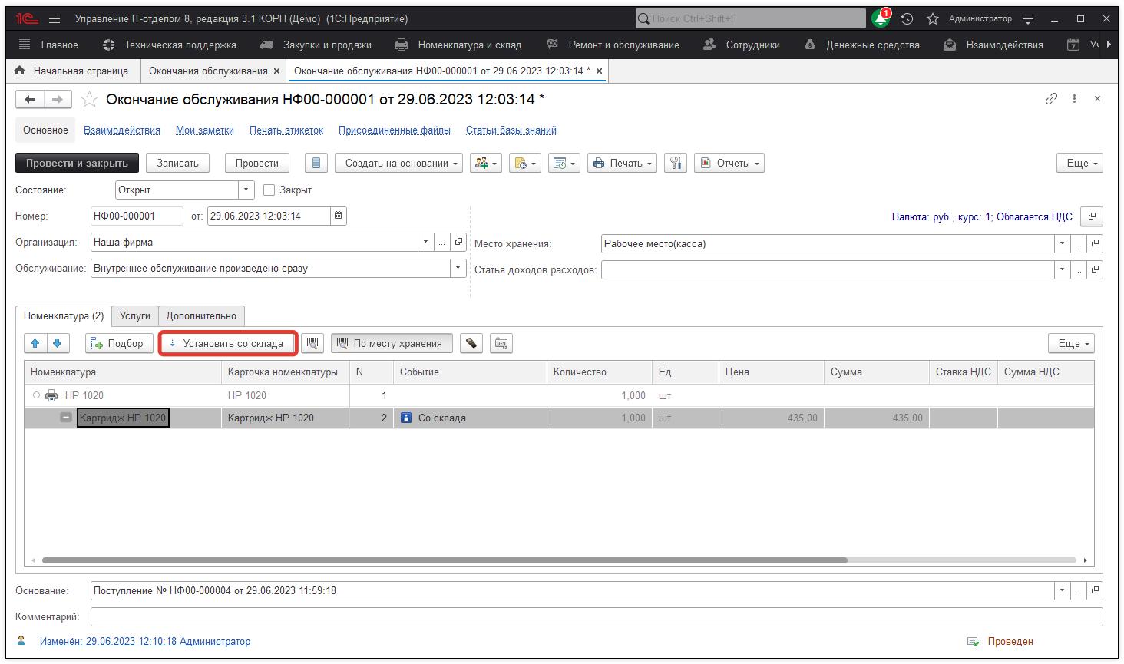Copy link to document icon

pyautogui.click(x=1051, y=99)
